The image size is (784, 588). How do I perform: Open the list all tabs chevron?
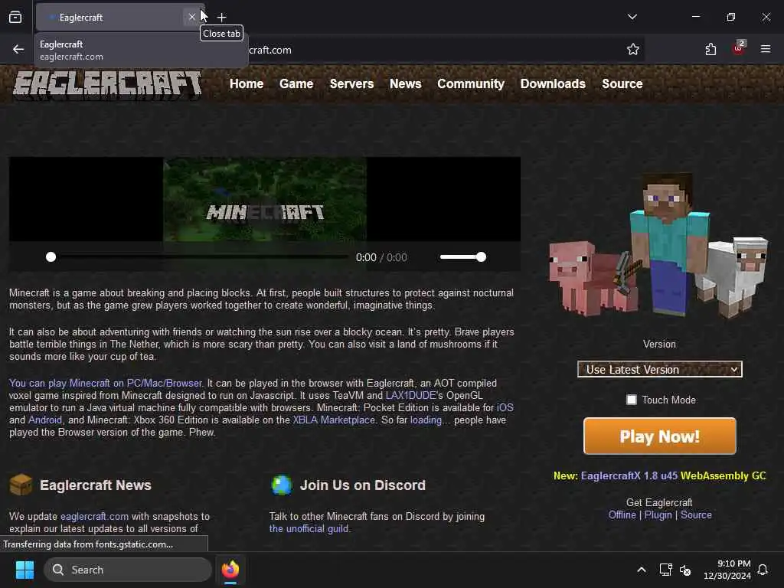[632, 17]
